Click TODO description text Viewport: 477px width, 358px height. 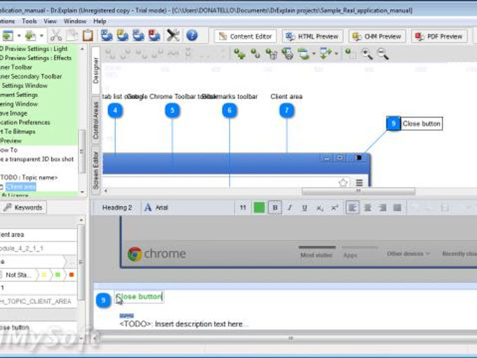(183, 324)
